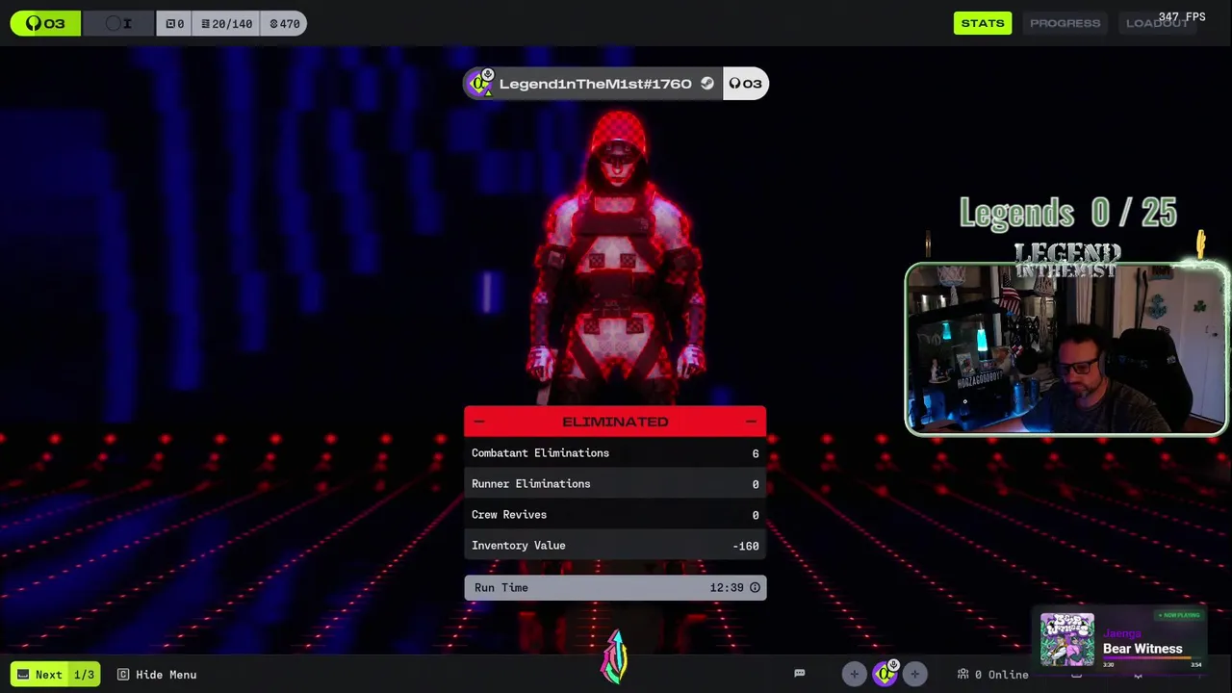Switch to the PROGRESS tab
Viewport: 1232px width, 693px height.
pos(1065,23)
